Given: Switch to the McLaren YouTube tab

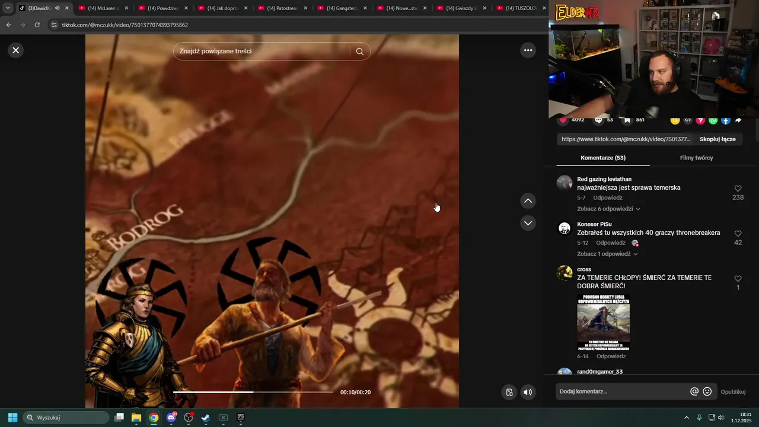Looking at the screenshot, I should [x=103, y=8].
